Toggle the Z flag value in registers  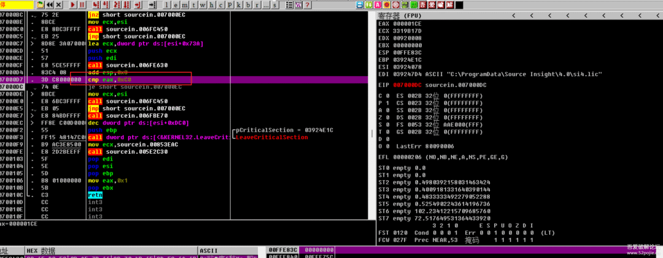(387, 116)
